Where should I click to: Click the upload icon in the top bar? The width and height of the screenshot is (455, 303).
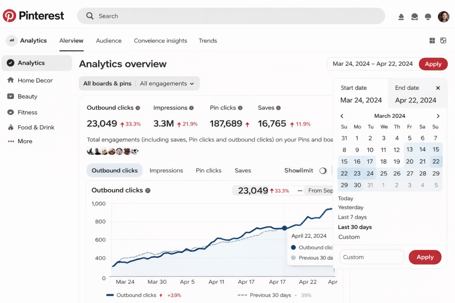(x=401, y=16)
